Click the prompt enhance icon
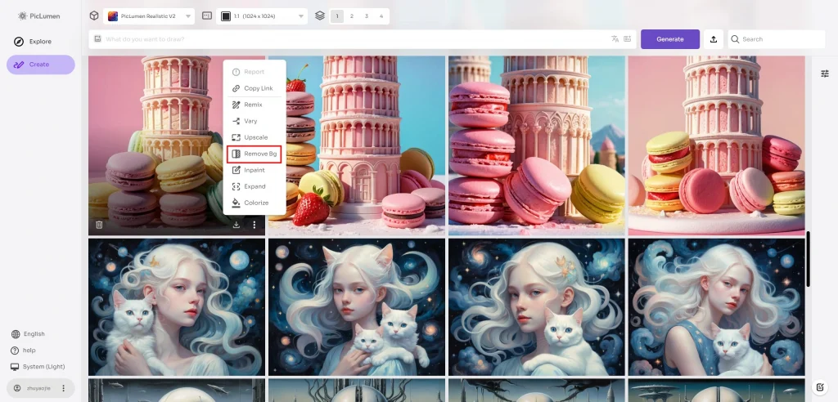Image resolution: width=838 pixels, height=402 pixels. point(628,39)
